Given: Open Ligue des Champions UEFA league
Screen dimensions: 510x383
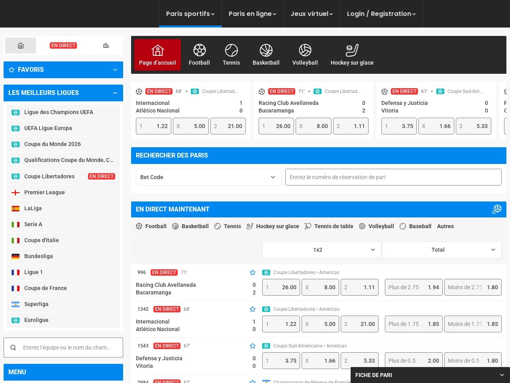Looking at the screenshot, I should coord(63,113).
